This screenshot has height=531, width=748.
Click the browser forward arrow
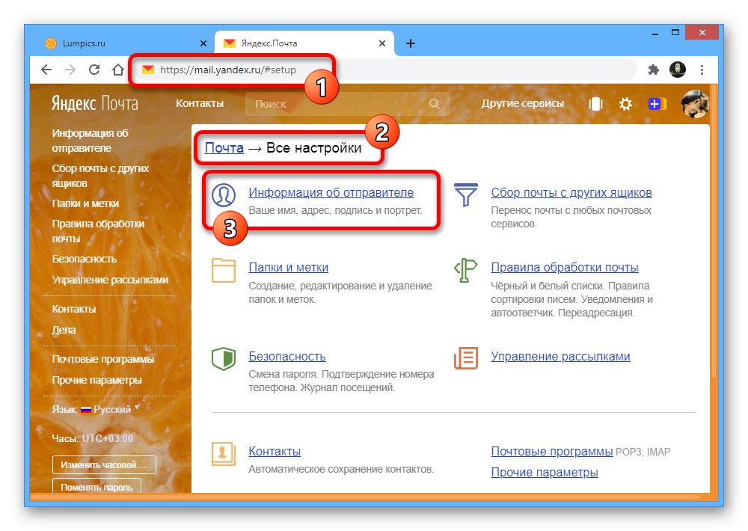70,70
